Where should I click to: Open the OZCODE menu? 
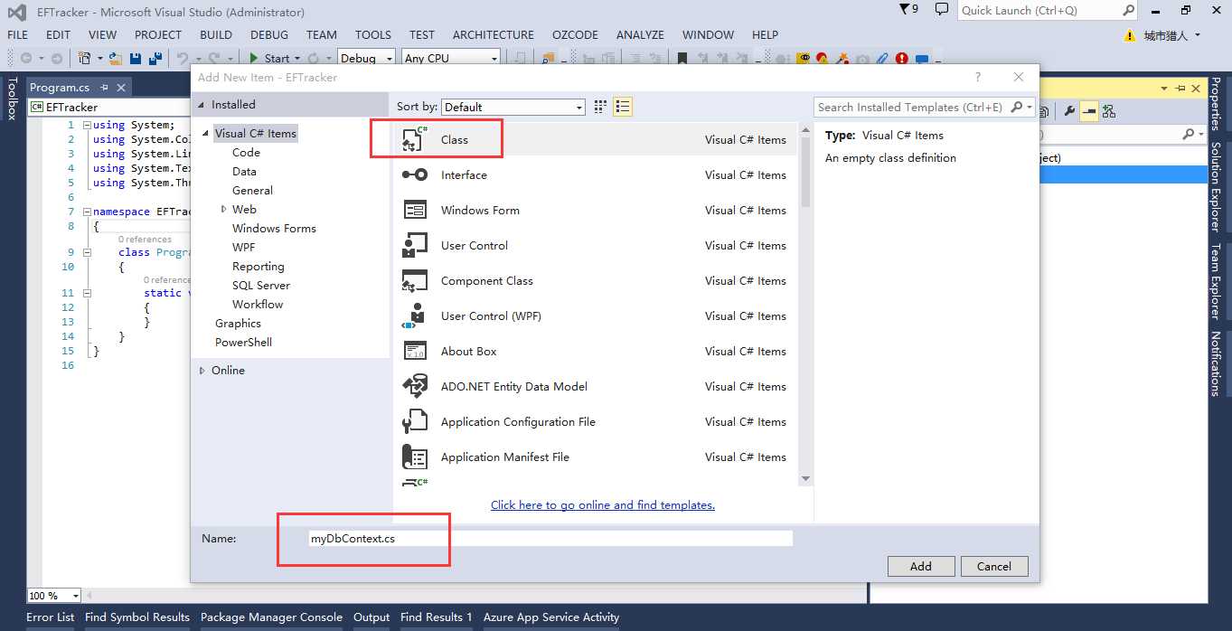click(575, 34)
